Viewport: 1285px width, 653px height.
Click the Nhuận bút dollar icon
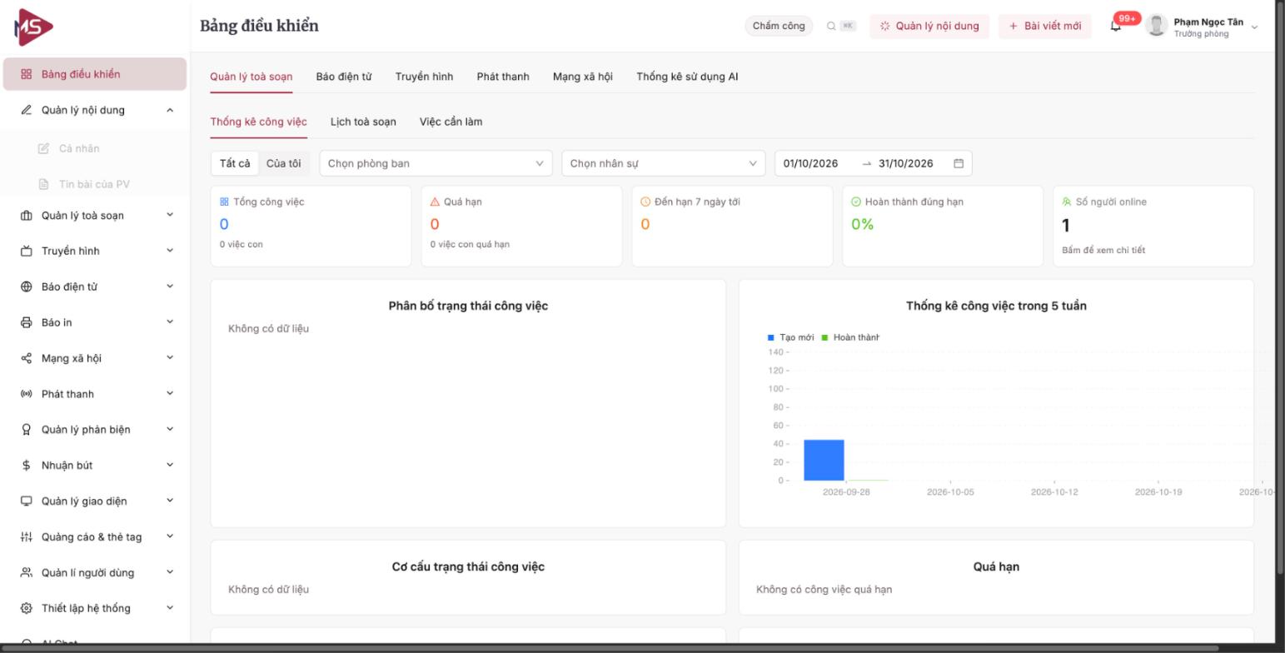coord(26,465)
